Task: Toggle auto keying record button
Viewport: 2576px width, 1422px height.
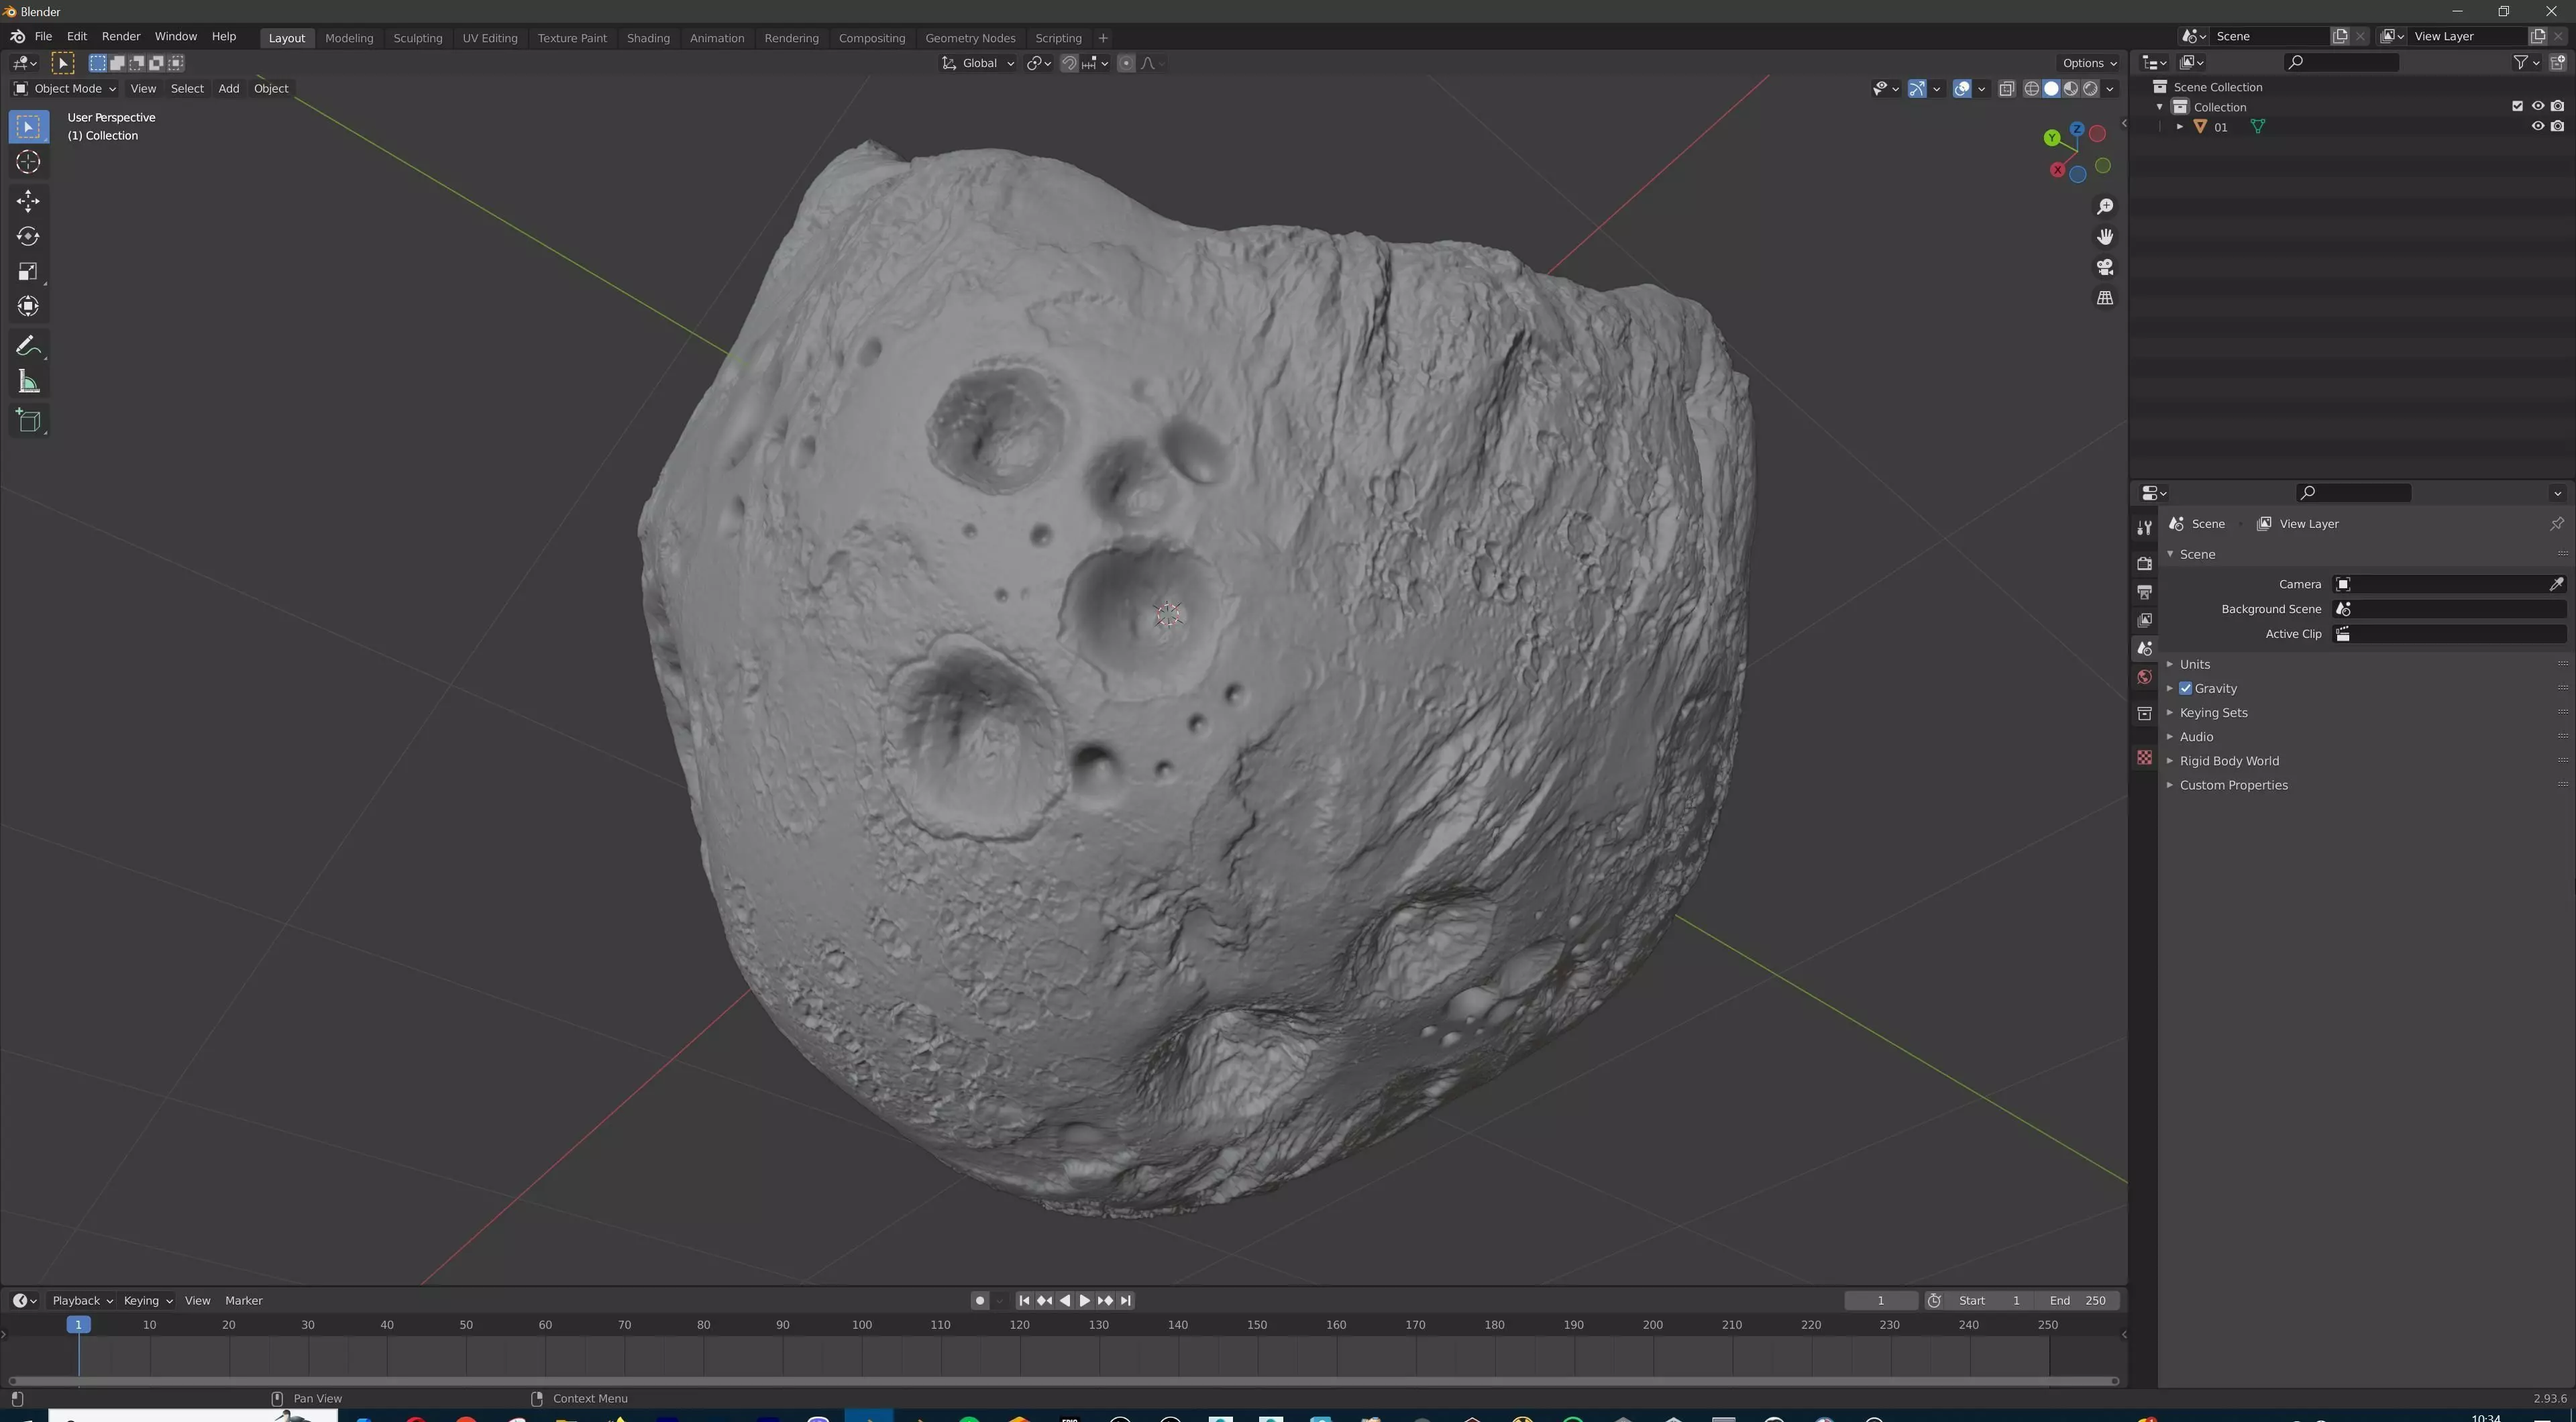Action: pyautogui.click(x=979, y=1300)
